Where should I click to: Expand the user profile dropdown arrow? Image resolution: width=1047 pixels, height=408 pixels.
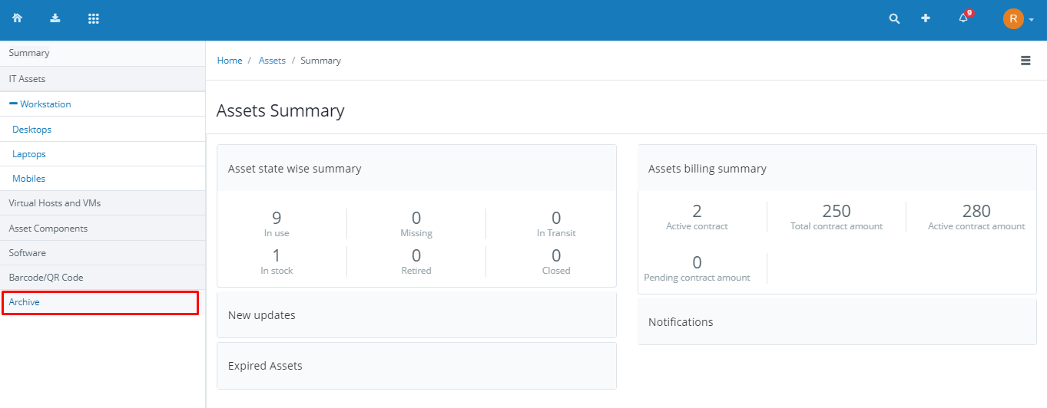(1032, 20)
